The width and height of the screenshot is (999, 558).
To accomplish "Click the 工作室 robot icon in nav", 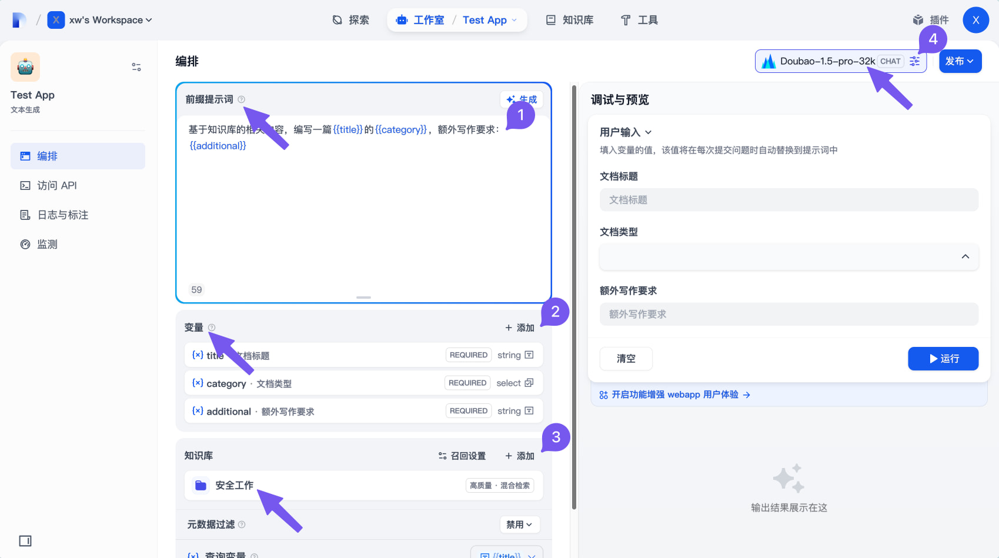I will [402, 20].
